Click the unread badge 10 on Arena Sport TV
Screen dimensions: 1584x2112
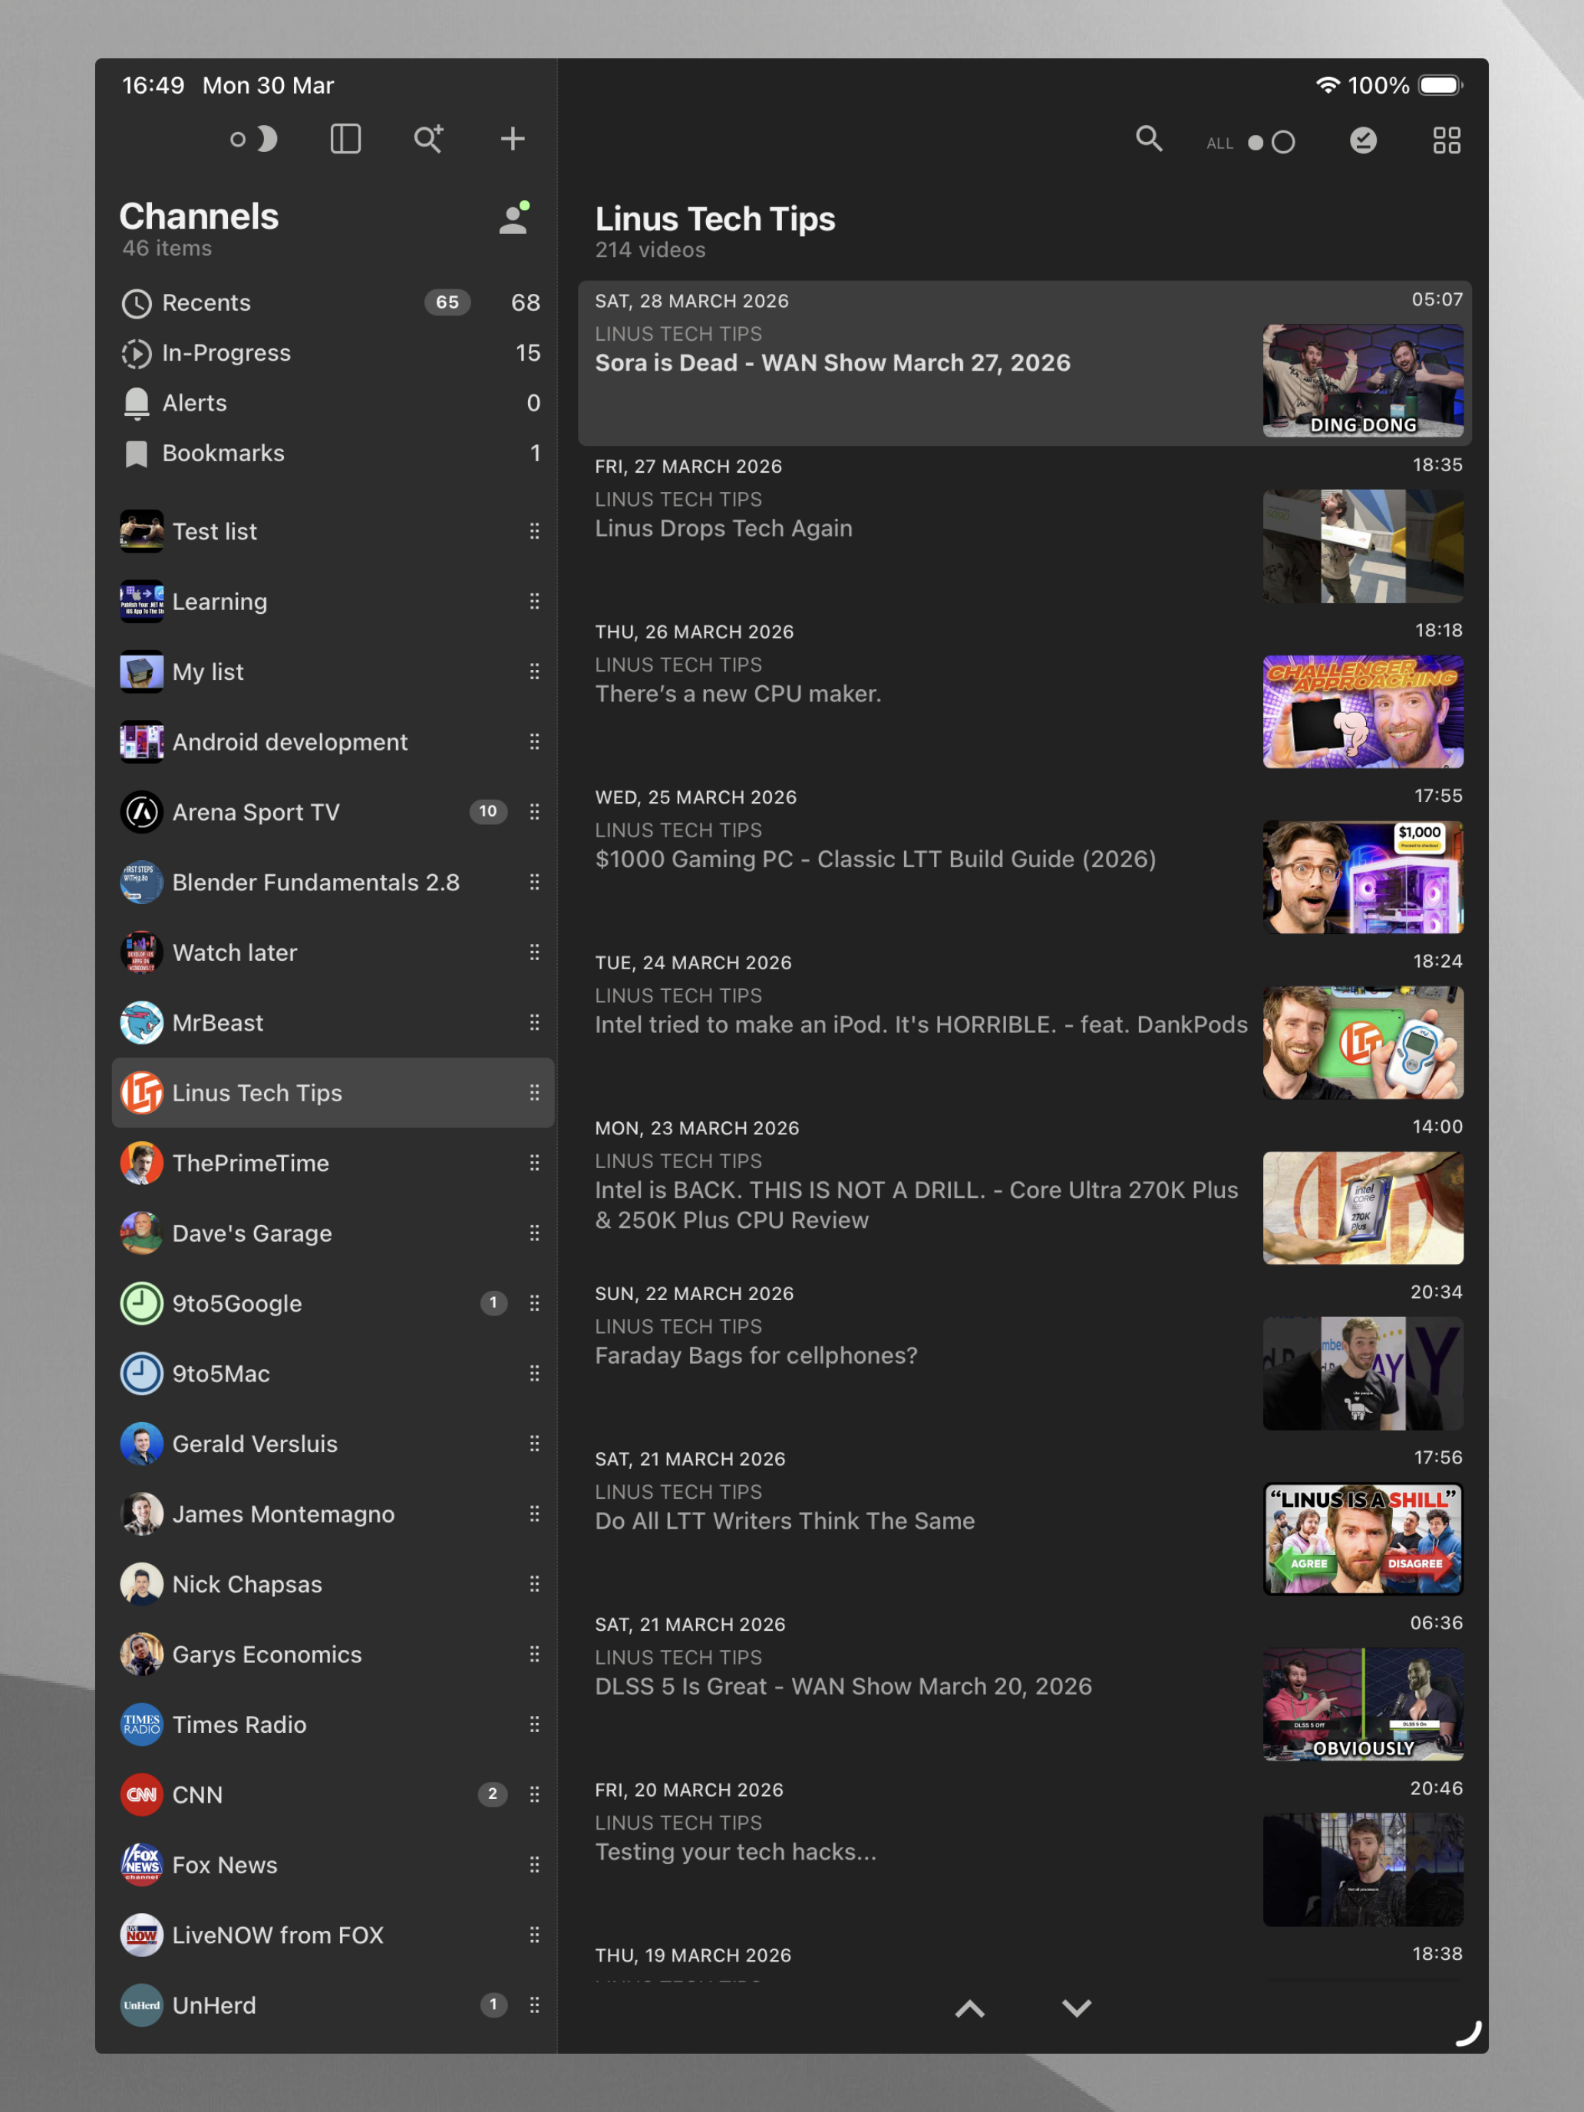point(488,812)
